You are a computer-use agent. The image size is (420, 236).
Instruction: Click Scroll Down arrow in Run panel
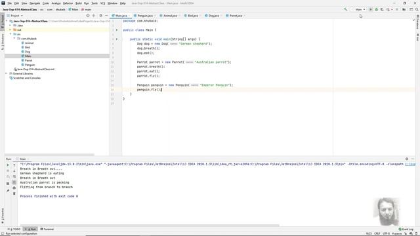pos(14,170)
